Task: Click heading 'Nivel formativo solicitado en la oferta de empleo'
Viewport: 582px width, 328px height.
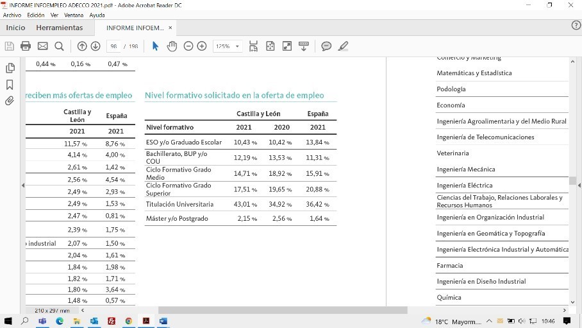Action: tap(234, 95)
